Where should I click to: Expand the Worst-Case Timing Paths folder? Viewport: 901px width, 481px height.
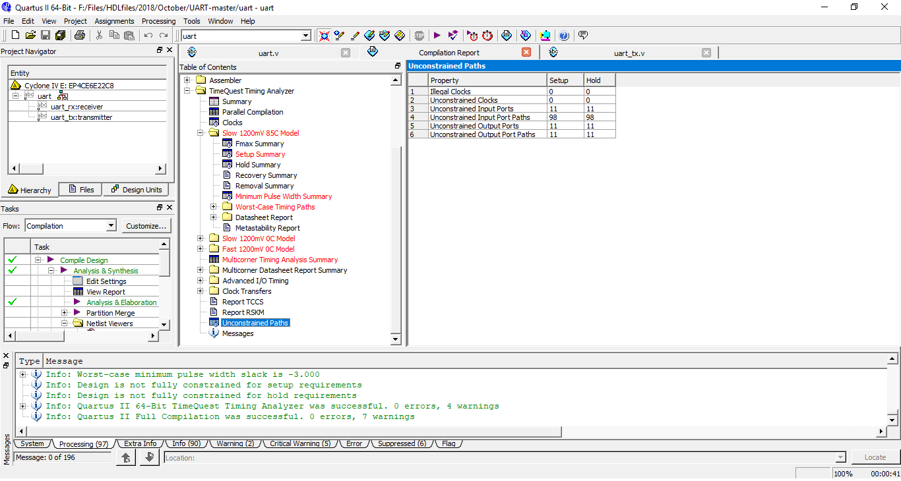click(214, 207)
